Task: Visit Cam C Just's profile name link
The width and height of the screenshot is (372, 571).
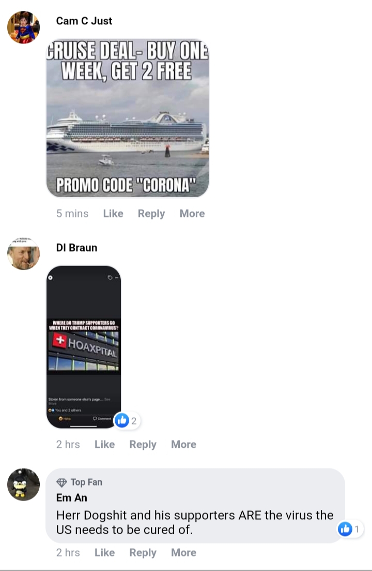Action: click(x=84, y=21)
